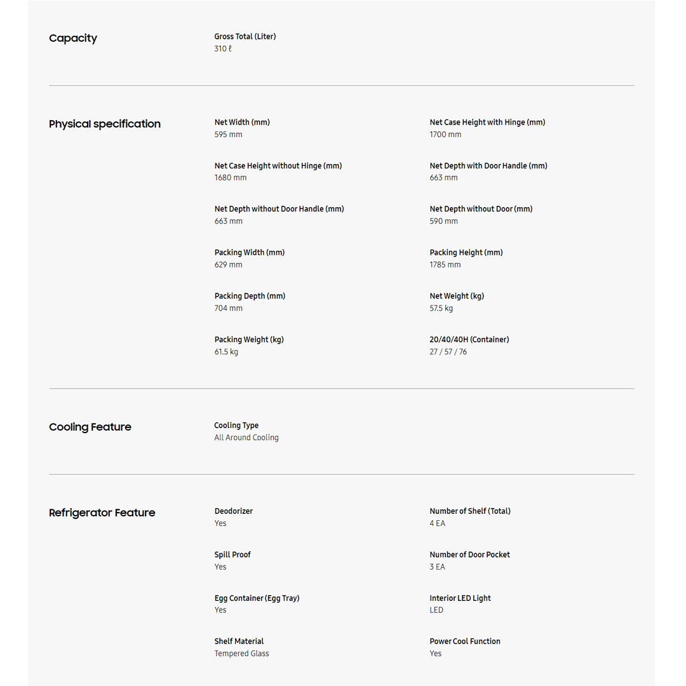
Task: Click the Cooling Feature section heading
Action: (90, 427)
